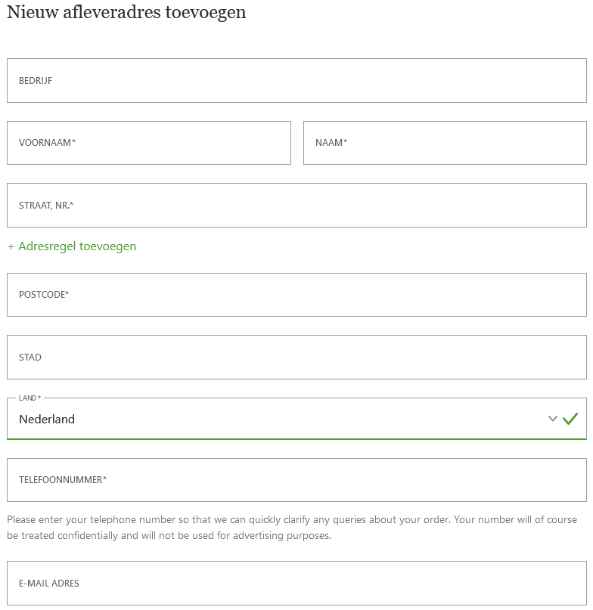The height and width of the screenshot is (610, 593).
Task: Focus the BEDRIJF company input field
Action: 296,81
